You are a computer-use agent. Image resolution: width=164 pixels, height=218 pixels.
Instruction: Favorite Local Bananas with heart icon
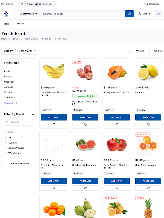coord(54,125)
